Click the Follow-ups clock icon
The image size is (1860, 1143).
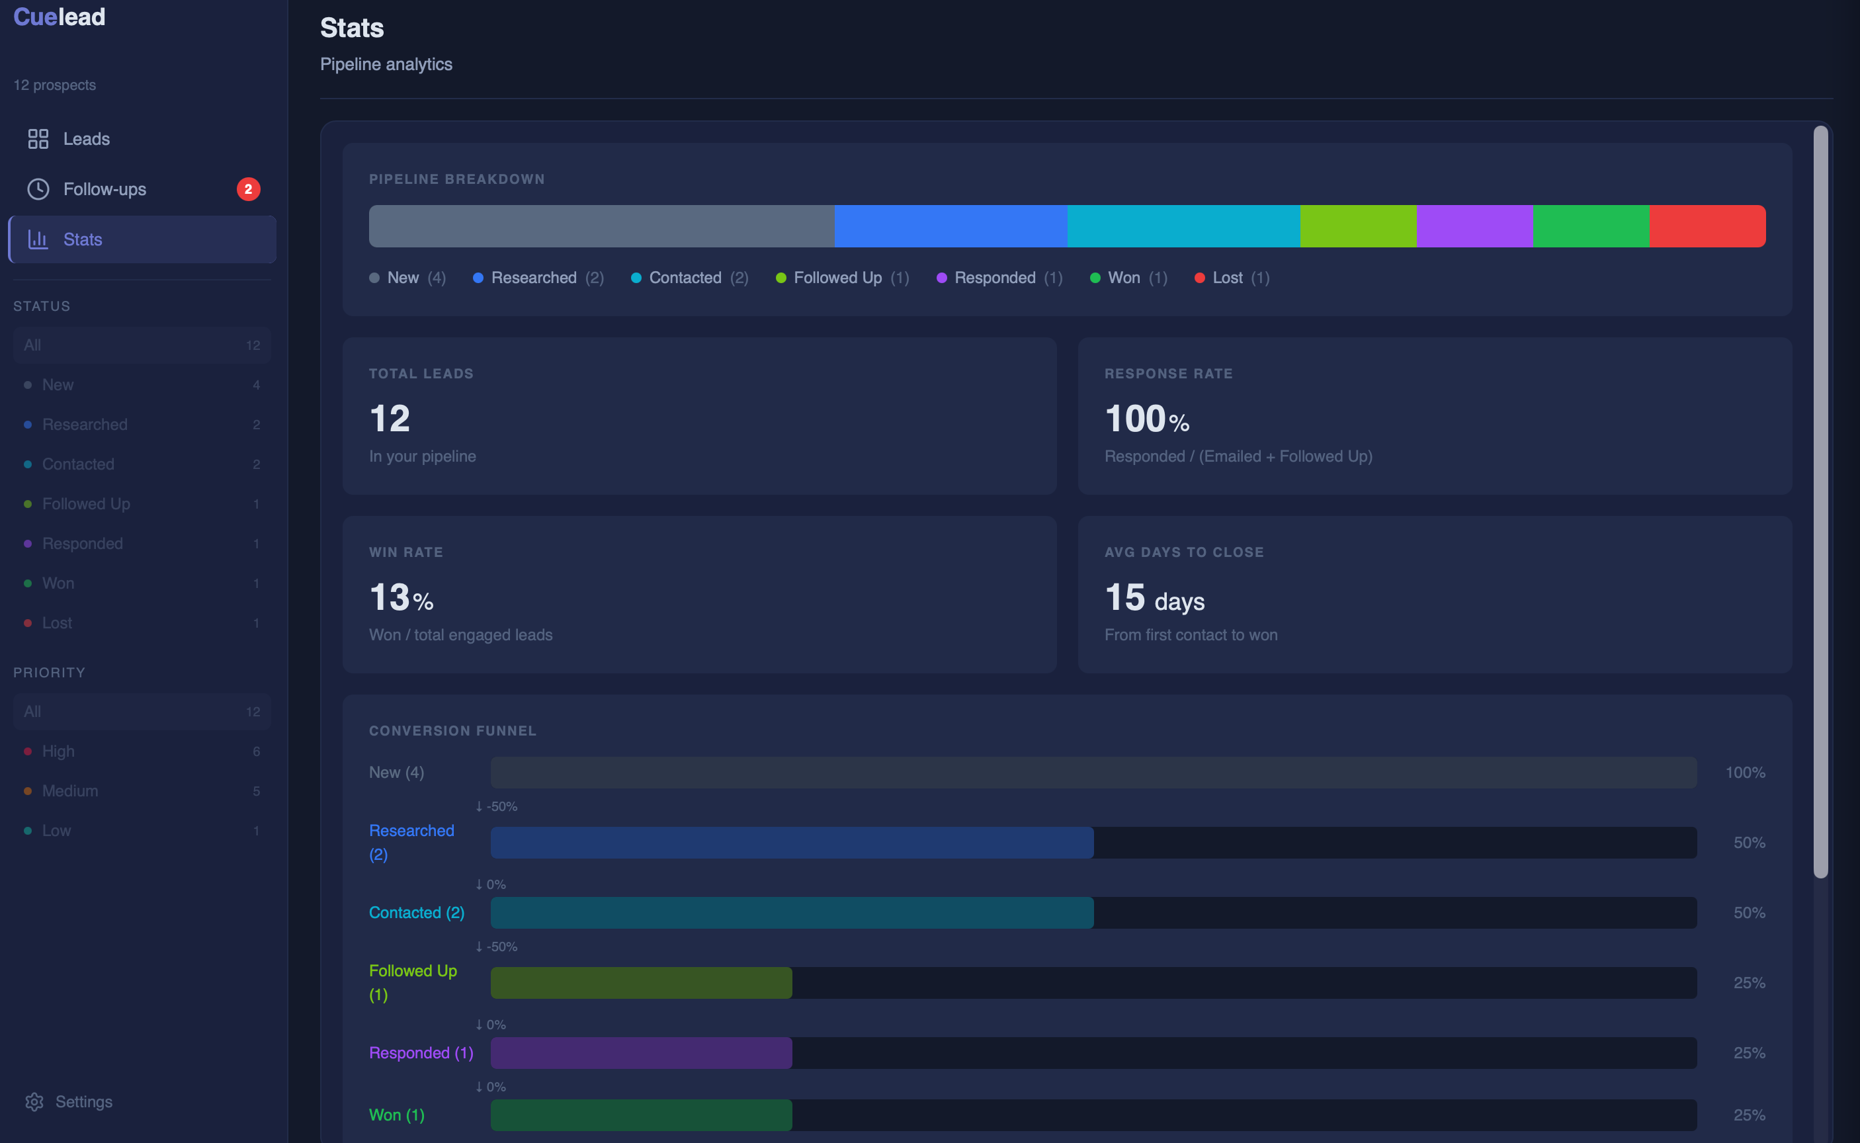coord(38,189)
